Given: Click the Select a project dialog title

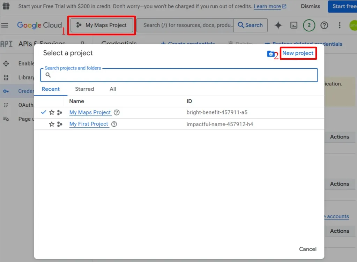Looking at the screenshot, I should [x=68, y=53].
